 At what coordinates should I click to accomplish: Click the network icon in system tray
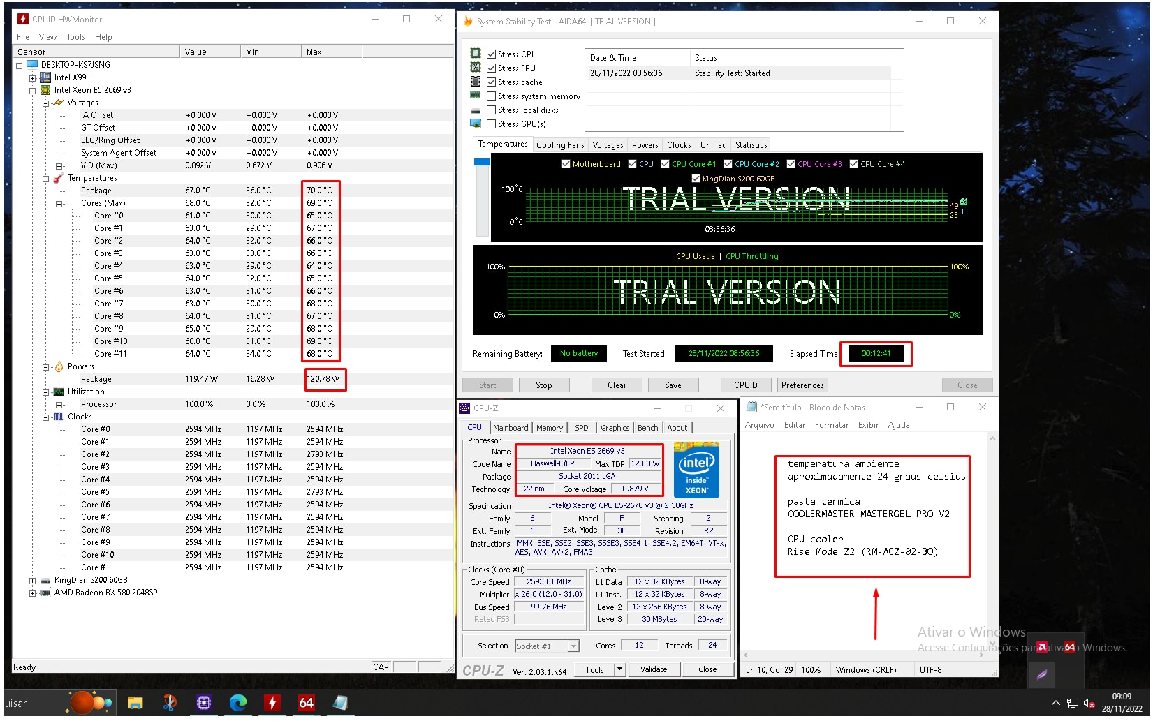(x=1072, y=703)
